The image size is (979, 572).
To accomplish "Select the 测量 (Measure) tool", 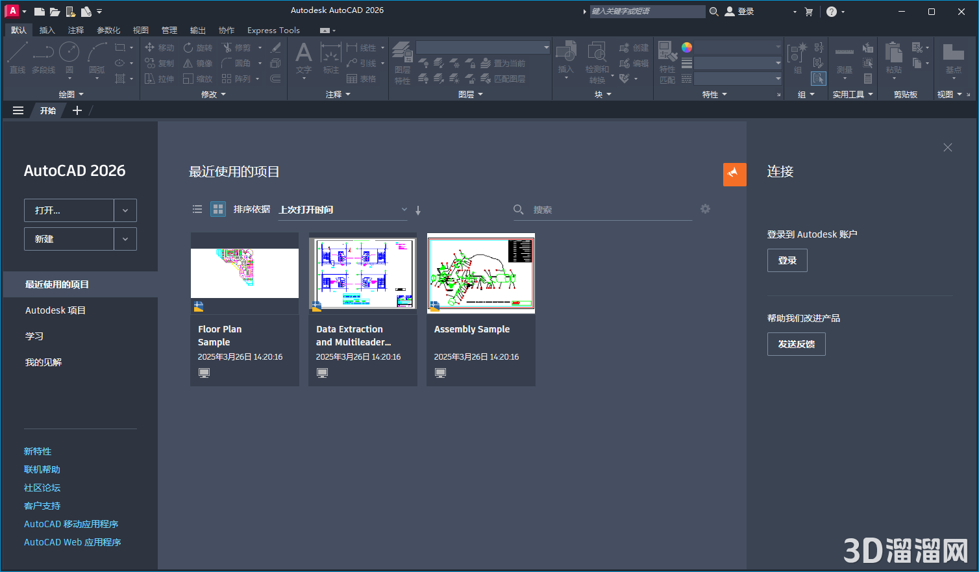I will [844, 58].
